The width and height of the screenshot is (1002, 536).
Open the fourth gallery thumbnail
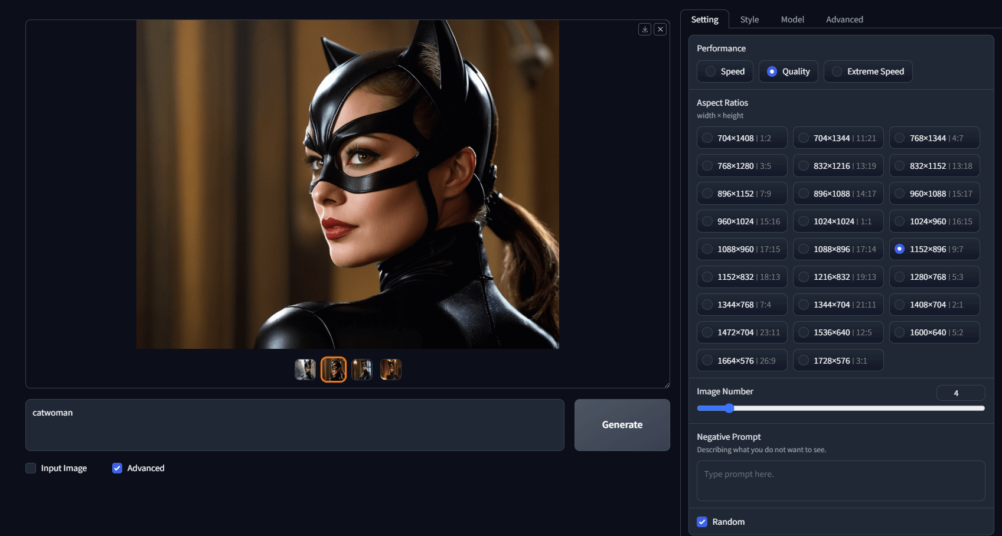click(x=391, y=370)
